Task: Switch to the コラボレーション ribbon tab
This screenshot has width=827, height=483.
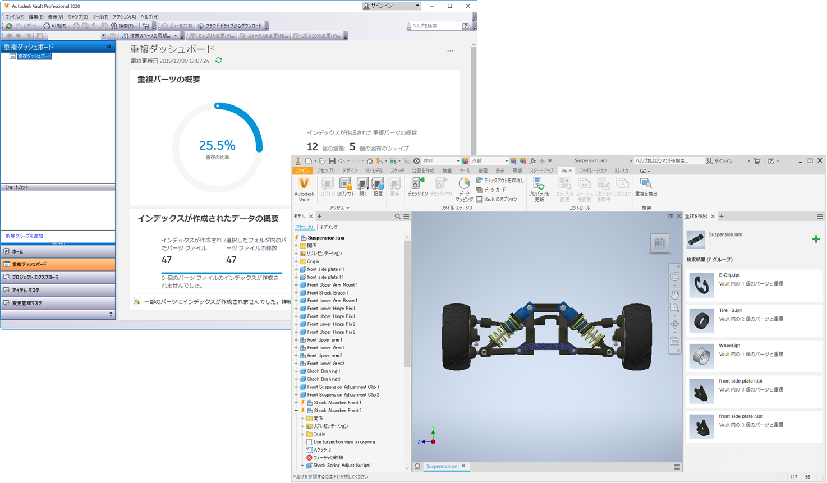Action: click(592, 171)
